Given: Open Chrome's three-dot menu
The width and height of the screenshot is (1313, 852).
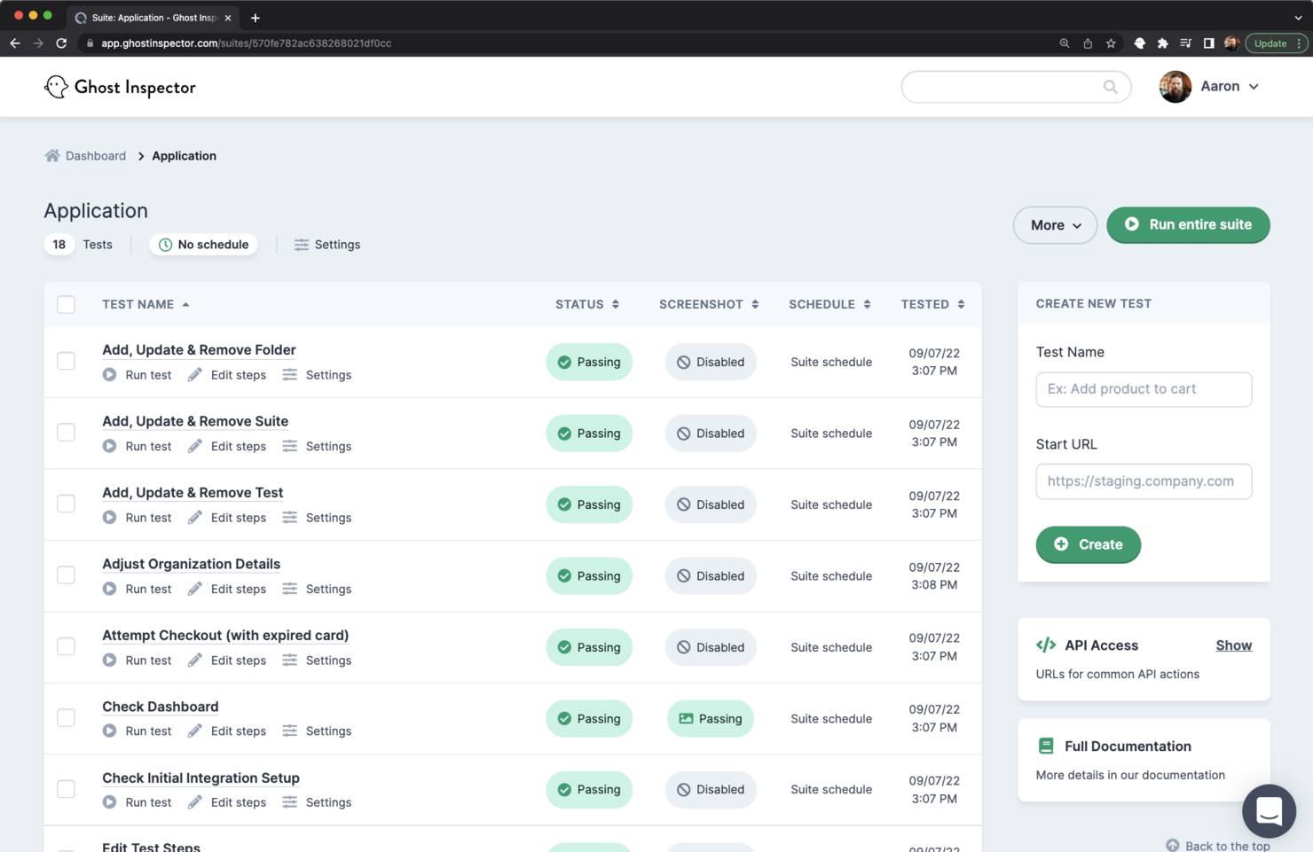Looking at the screenshot, I should (x=1300, y=43).
